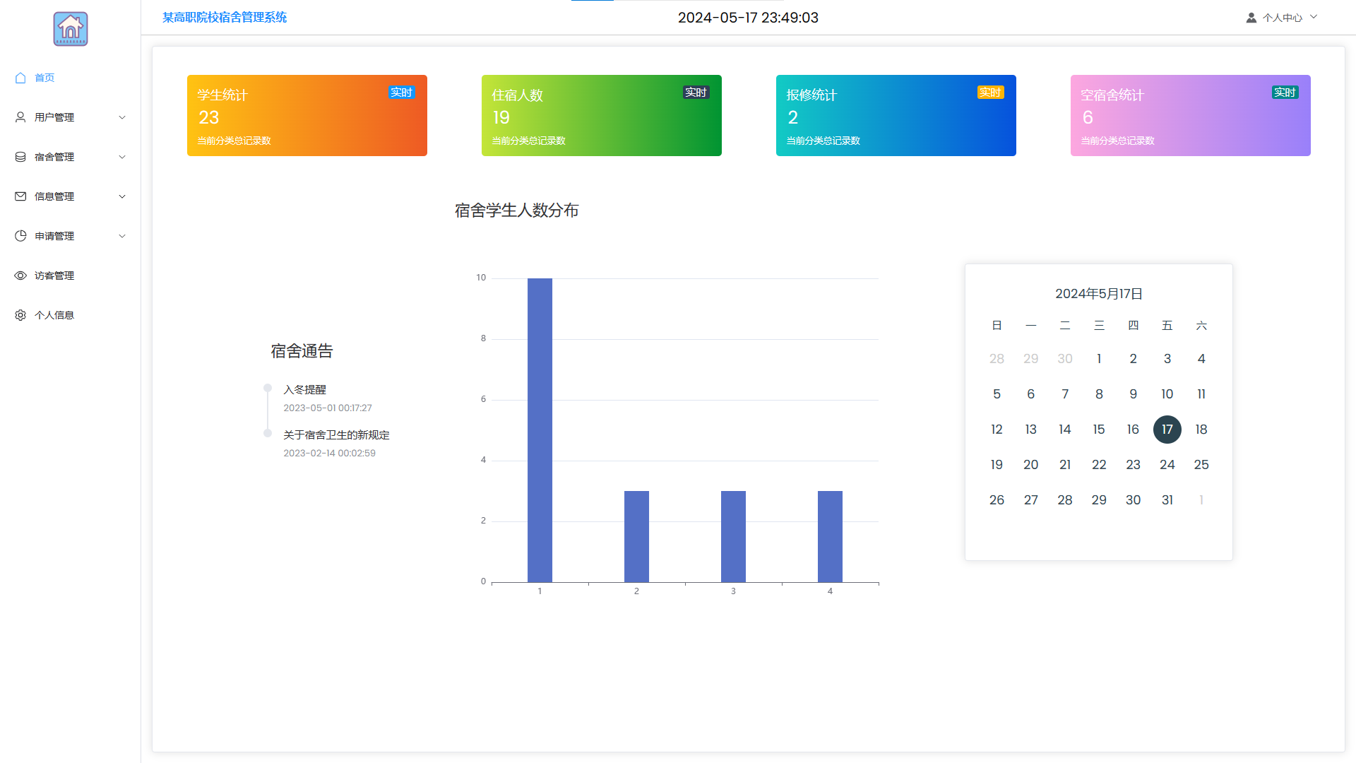
Task: Click the tallest bar for dorm 1
Action: click(540, 430)
